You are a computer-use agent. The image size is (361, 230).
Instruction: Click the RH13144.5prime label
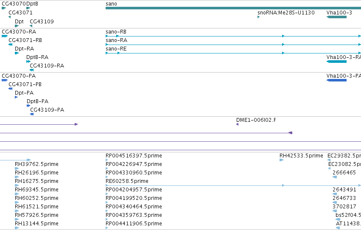click(x=36, y=224)
